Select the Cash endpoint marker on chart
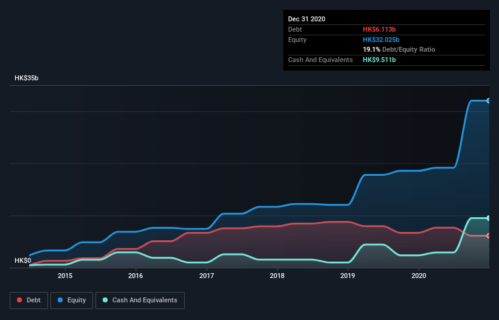This screenshot has height=320, width=499. tap(489, 218)
